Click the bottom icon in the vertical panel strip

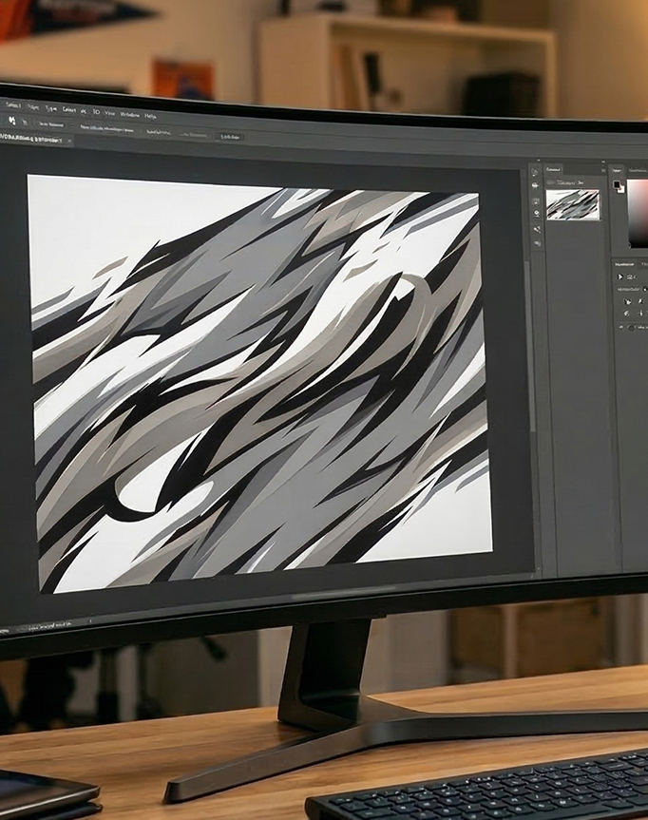point(538,243)
